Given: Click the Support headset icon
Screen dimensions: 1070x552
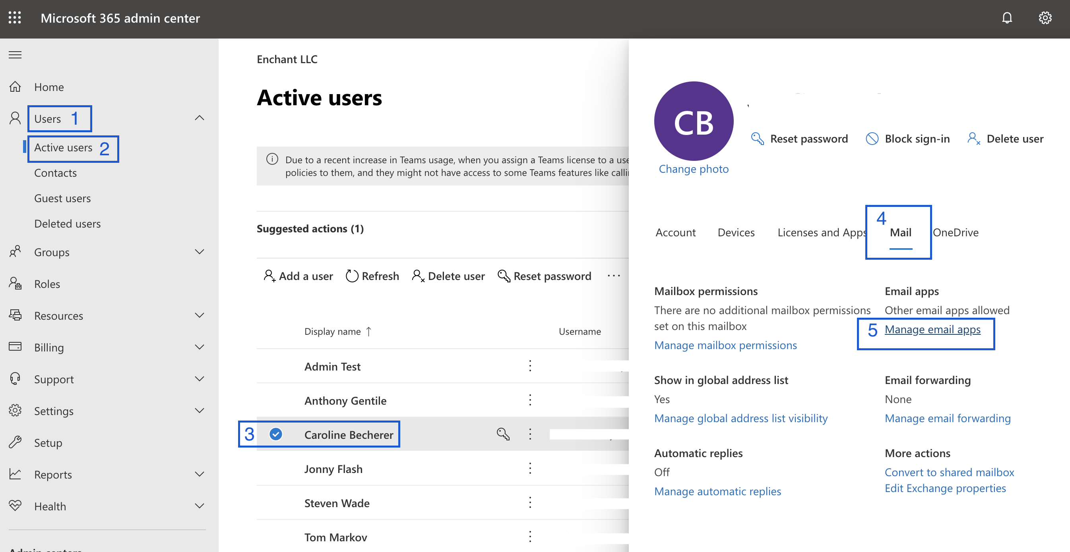Looking at the screenshot, I should click(x=15, y=378).
